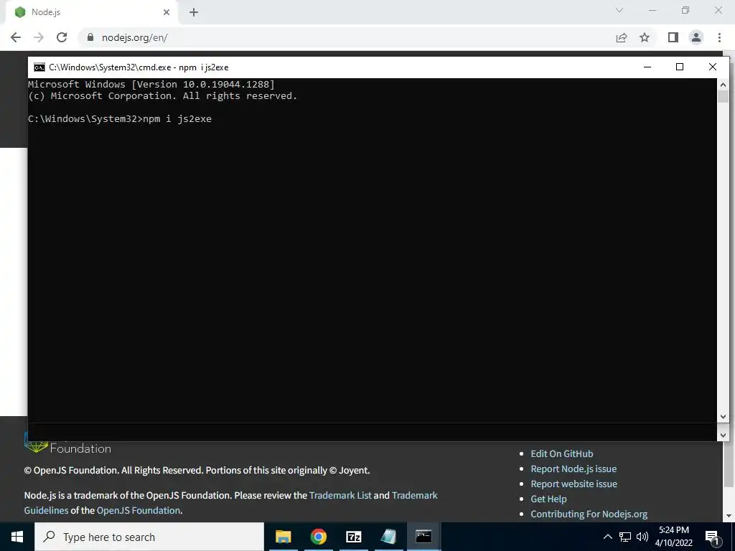The width and height of the screenshot is (735, 551).
Task: Open Chrome side panel
Action: pos(673,37)
